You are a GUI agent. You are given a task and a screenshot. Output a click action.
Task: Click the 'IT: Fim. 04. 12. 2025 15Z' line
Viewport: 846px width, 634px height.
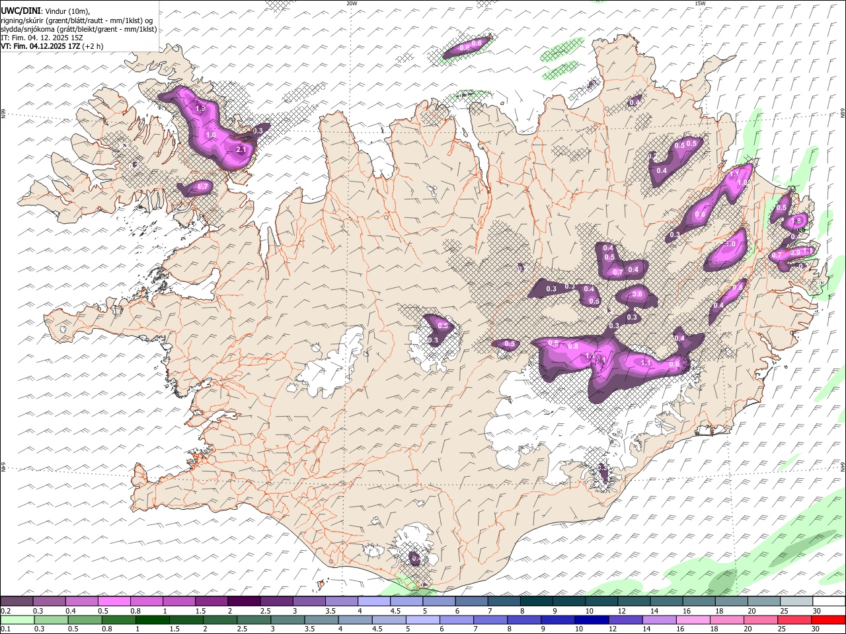tap(42, 38)
